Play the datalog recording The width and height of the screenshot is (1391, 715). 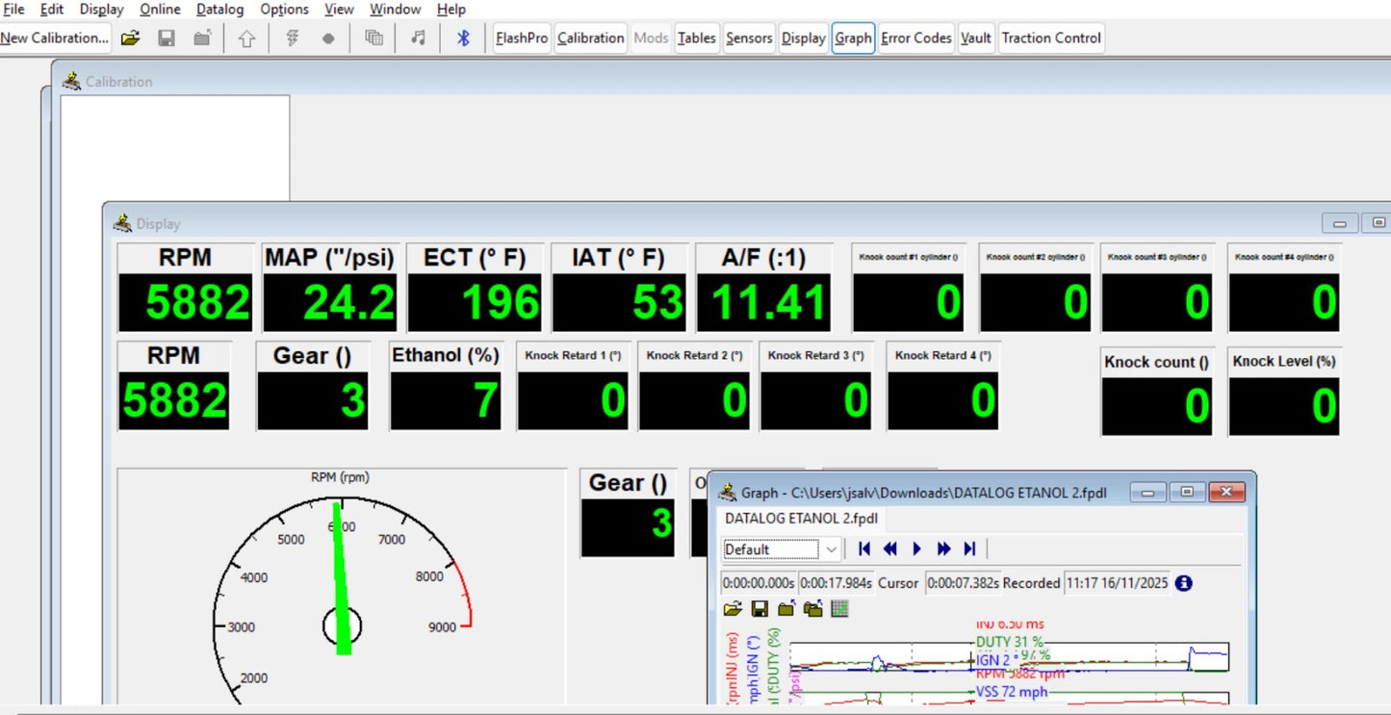(916, 549)
